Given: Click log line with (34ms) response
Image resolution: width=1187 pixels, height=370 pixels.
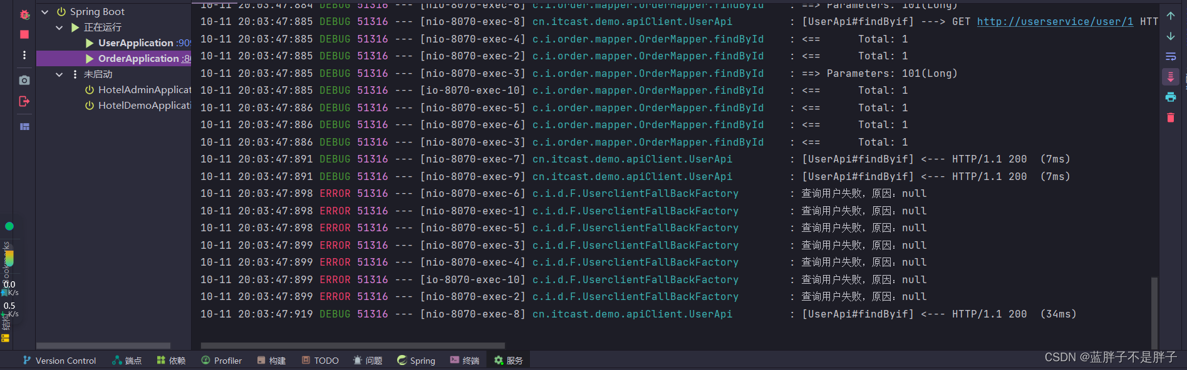Looking at the screenshot, I should (638, 314).
